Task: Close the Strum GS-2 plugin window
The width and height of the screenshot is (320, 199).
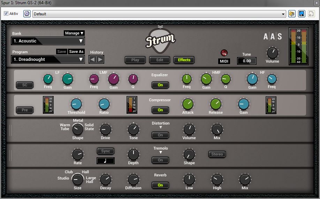Action: pyautogui.click(x=316, y=3)
